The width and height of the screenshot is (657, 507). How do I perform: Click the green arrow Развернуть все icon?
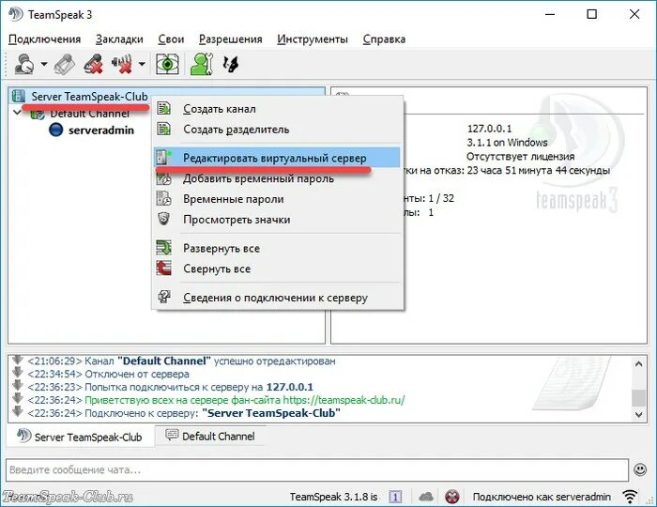[x=164, y=248]
